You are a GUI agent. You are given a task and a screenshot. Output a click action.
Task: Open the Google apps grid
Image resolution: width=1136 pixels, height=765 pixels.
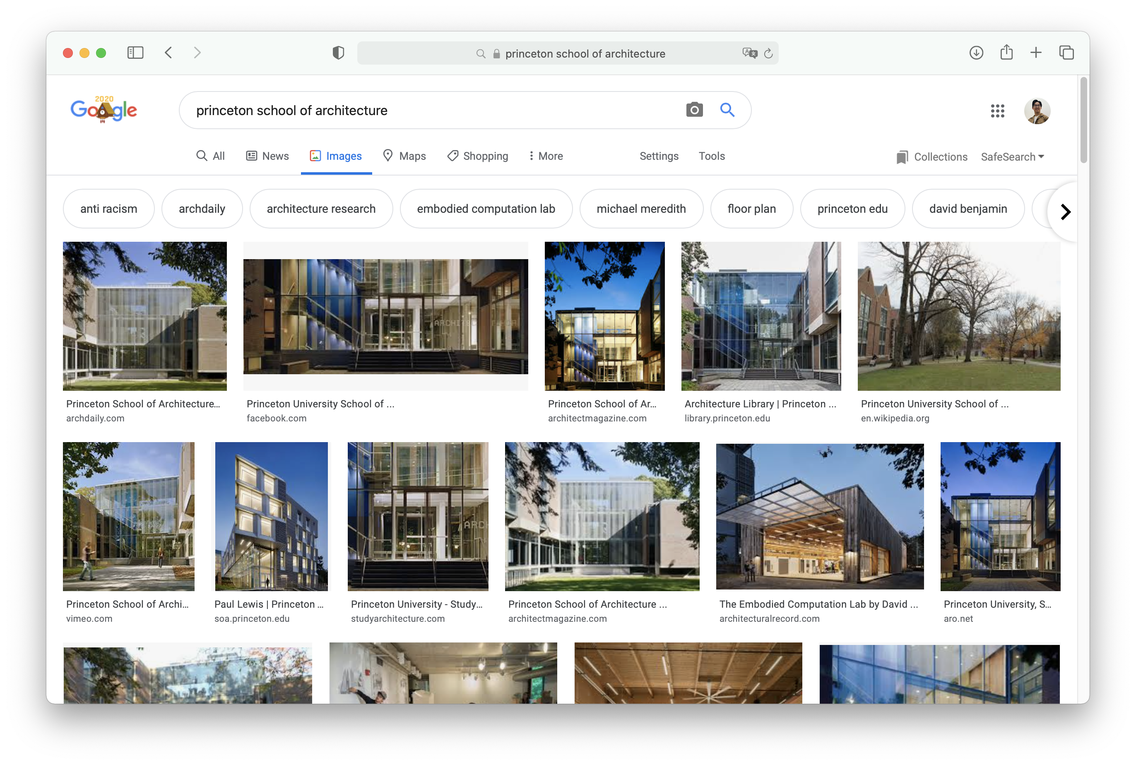(997, 111)
